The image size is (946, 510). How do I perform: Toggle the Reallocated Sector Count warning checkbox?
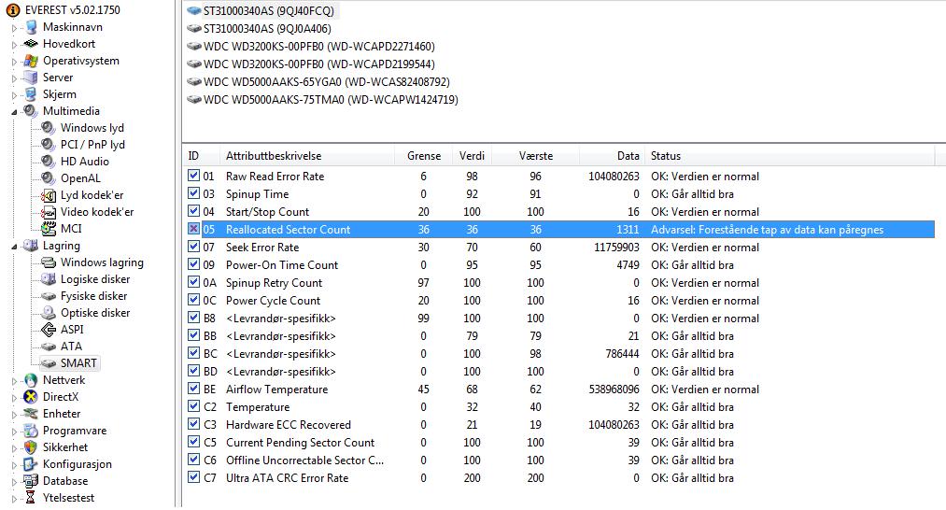click(193, 229)
